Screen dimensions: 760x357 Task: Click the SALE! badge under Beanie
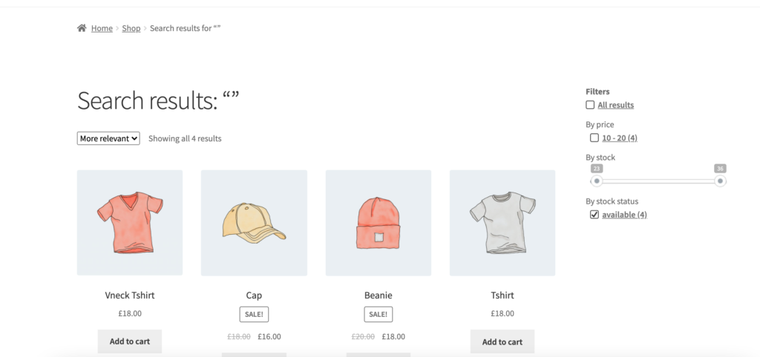pyautogui.click(x=379, y=315)
